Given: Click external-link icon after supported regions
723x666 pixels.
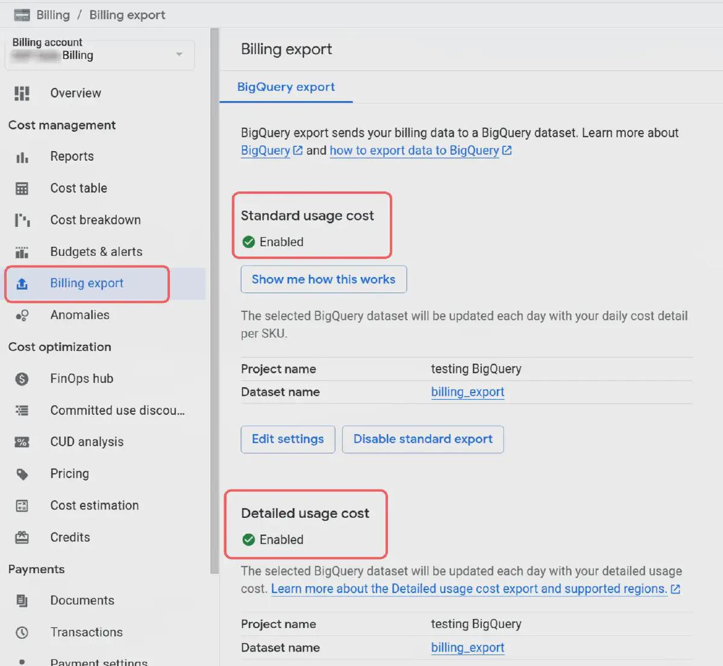Looking at the screenshot, I should click(x=675, y=589).
